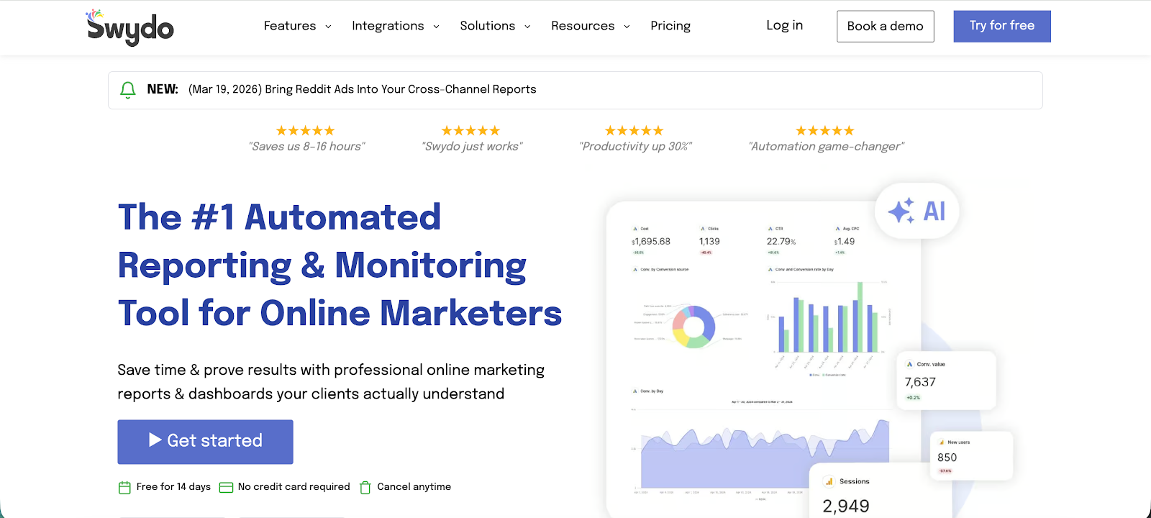Screen dimensions: 1151x518
Task: Click stars above "Automation game-changer"
Action: tap(825, 130)
